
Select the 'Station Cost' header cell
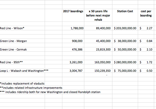tap(125, 15)
